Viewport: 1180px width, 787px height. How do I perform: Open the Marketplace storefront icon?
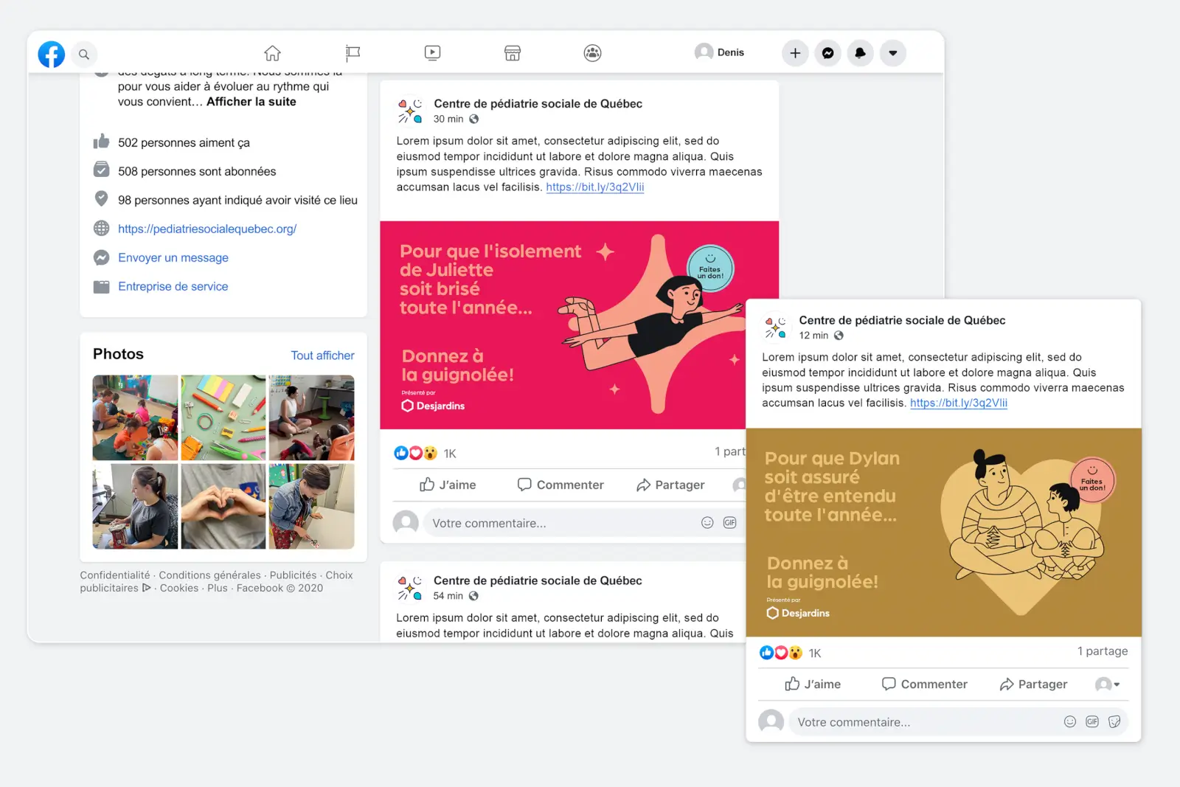coord(513,53)
